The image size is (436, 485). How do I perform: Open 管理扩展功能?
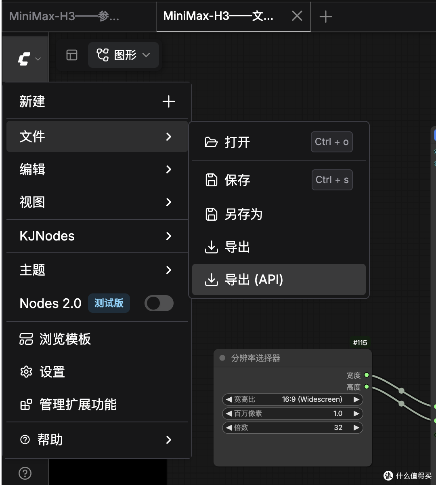coord(97,405)
